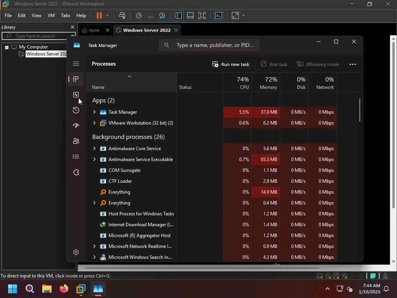Image resolution: width=397 pixels, height=298 pixels.
Task: Click Library search box in VMware
Action: pyautogui.click(x=38, y=36)
